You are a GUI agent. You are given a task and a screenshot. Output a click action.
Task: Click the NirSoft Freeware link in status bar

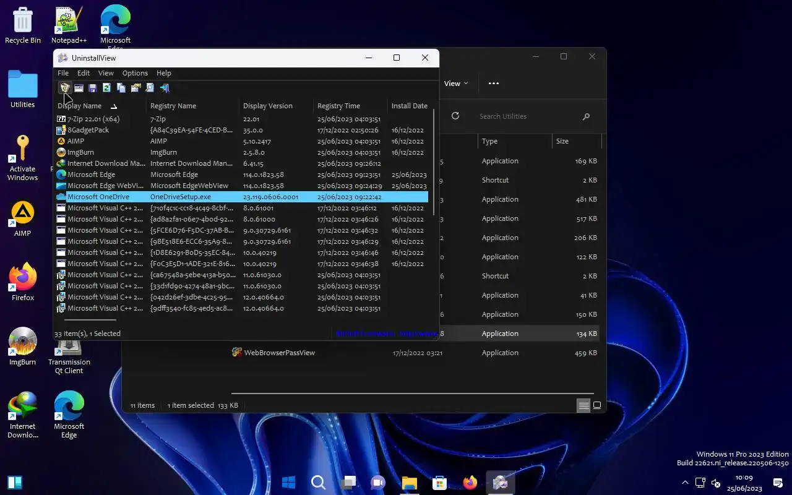(x=386, y=334)
